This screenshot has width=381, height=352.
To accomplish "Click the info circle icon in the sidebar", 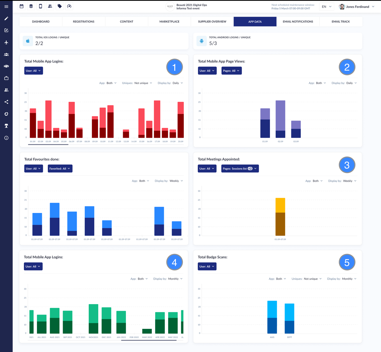I will (x=6, y=138).
